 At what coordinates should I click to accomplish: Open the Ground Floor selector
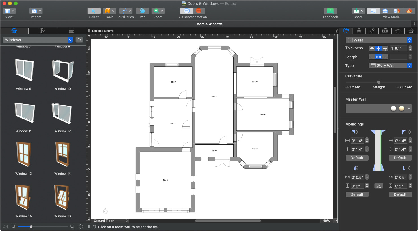110,221
